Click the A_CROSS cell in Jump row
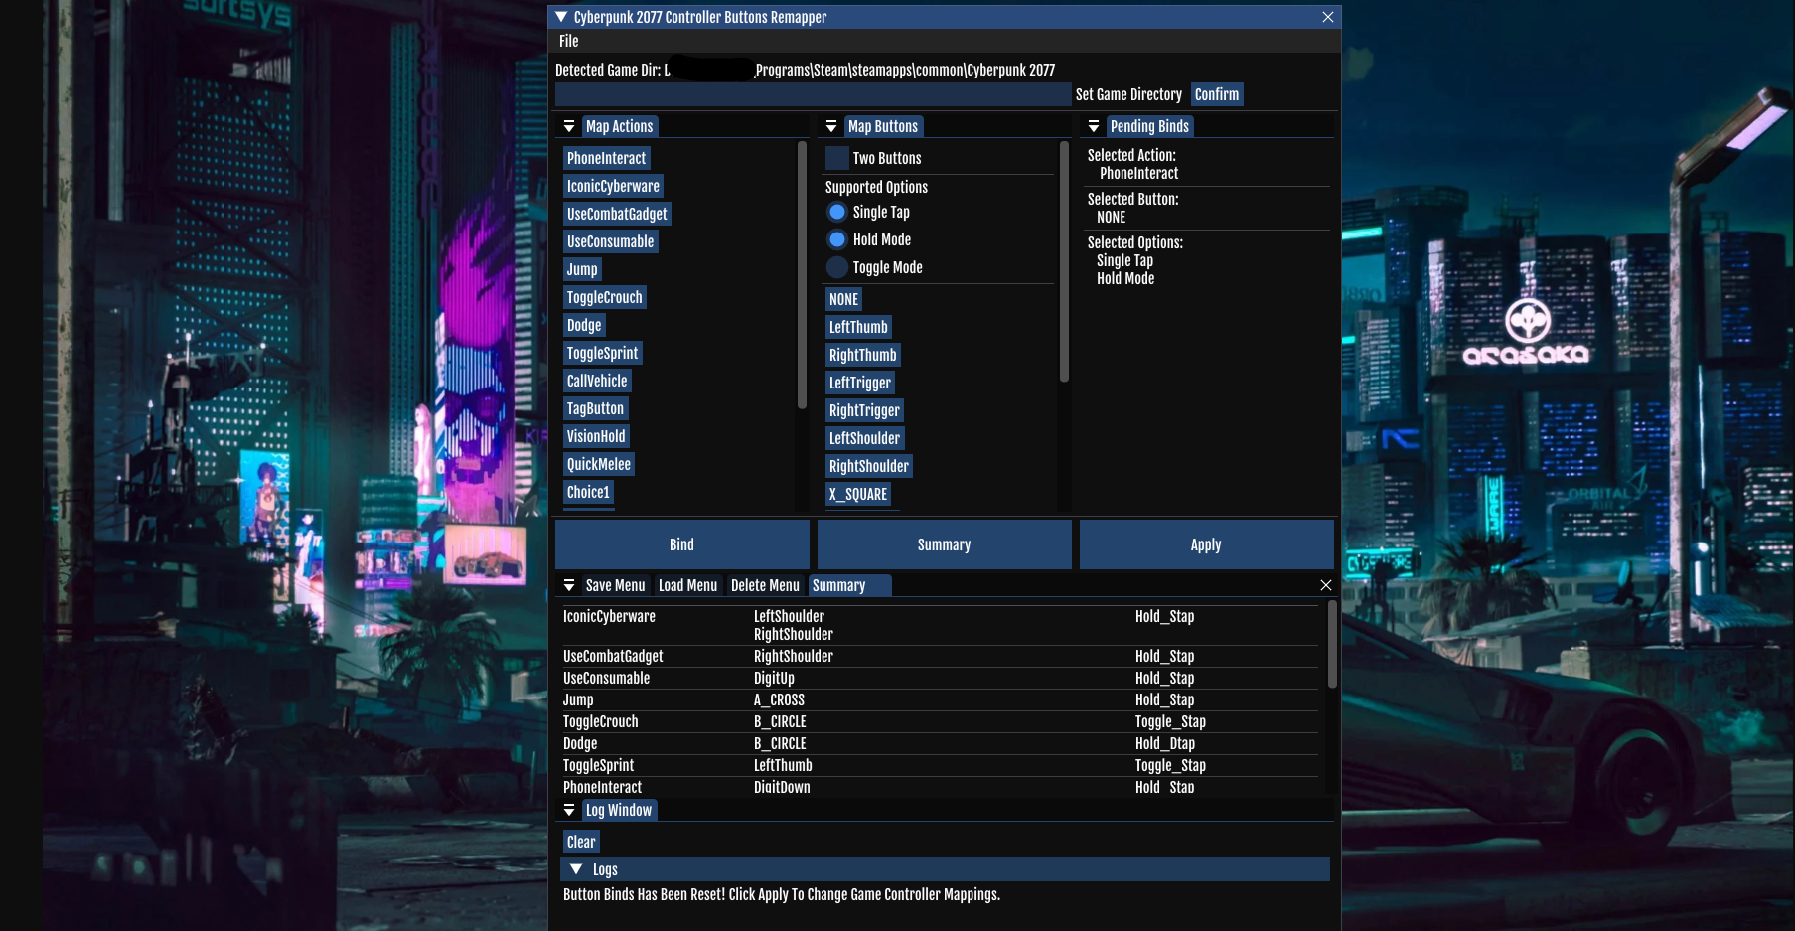Viewport: 1795px width, 931px height. 779,699
